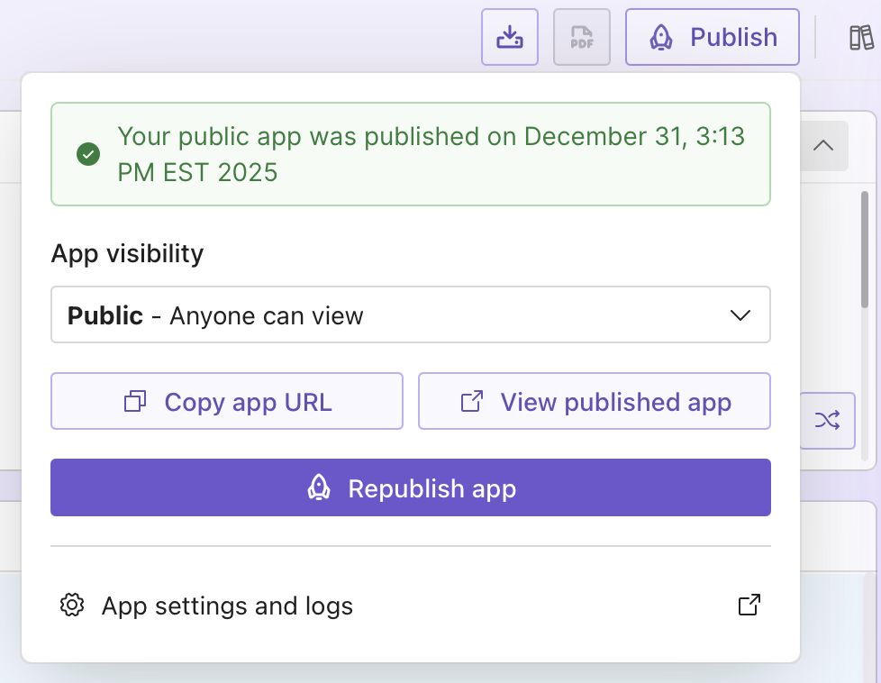
Task: Click the external link icon in View published app
Action: (470, 402)
